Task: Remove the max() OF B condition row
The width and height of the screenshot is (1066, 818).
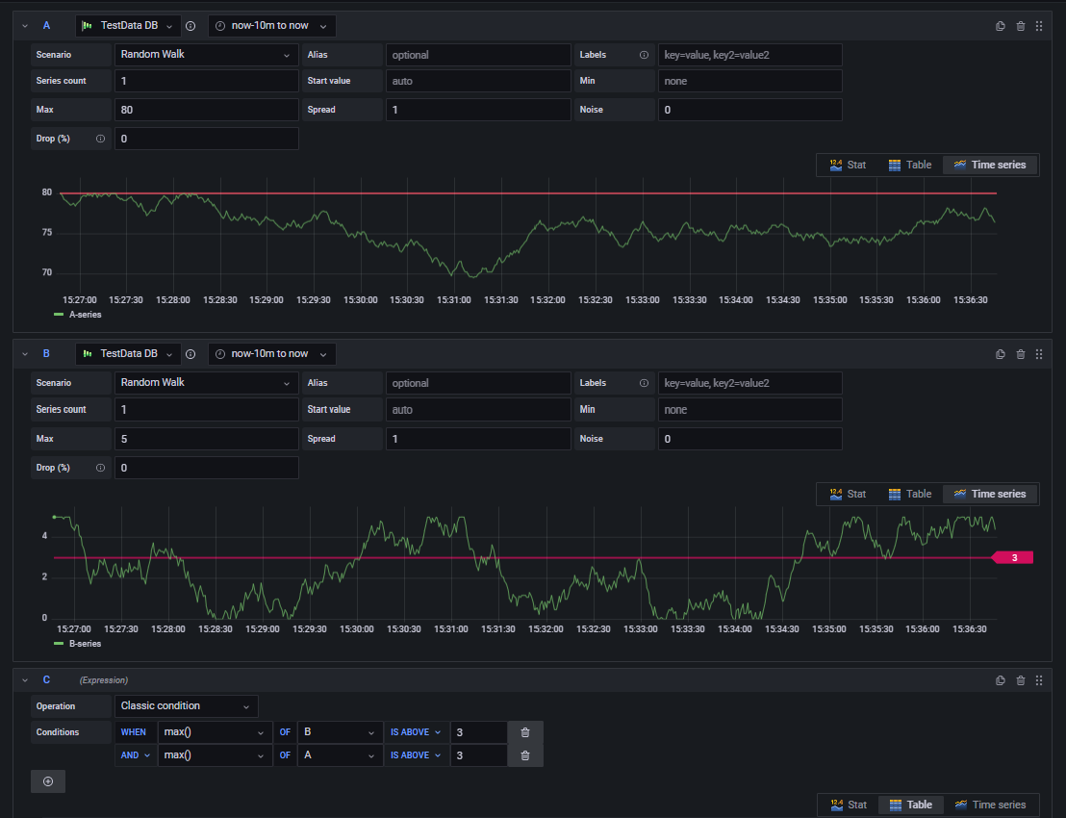Action: [525, 732]
